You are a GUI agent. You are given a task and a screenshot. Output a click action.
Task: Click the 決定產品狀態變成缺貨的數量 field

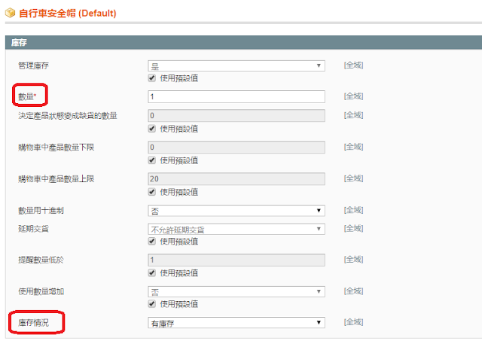tap(236, 116)
